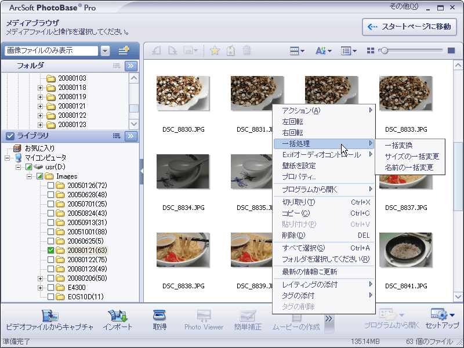464x348 pixels.
Task: Choose delete (削除) in context menu
Action: pos(324,235)
